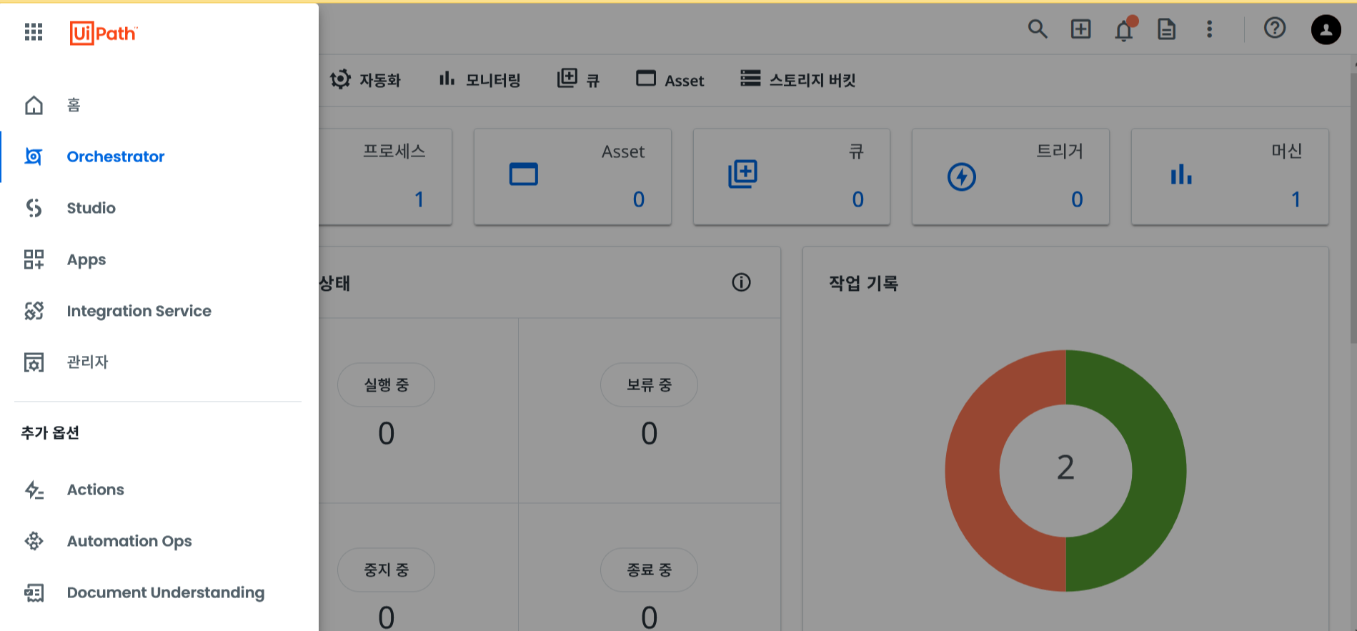Viewport: 1357px width, 631px height.
Task: Click the Home house icon
Action: pyautogui.click(x=34, y=105)
